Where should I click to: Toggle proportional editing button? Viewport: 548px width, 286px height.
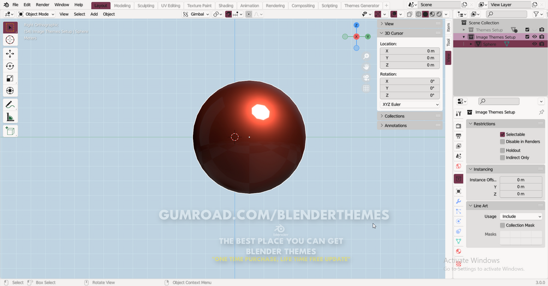point(249,14)
